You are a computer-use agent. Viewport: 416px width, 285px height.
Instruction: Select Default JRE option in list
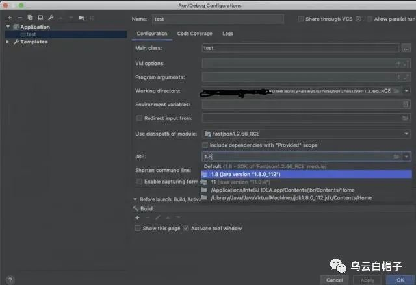306,166
